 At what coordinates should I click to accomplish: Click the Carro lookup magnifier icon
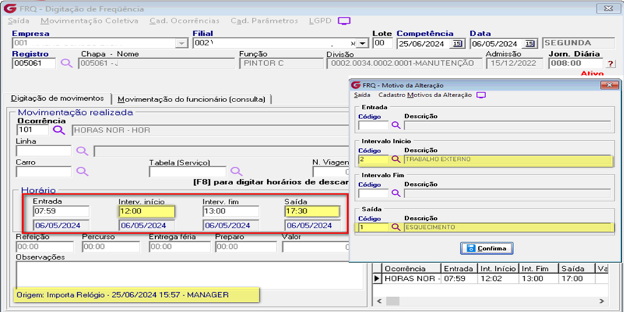coord(82,172)
